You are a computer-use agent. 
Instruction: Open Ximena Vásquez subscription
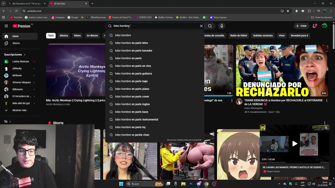pos(20,82)
